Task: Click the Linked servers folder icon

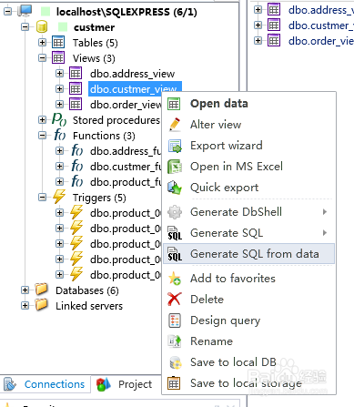Action: (x=41, y=305)
